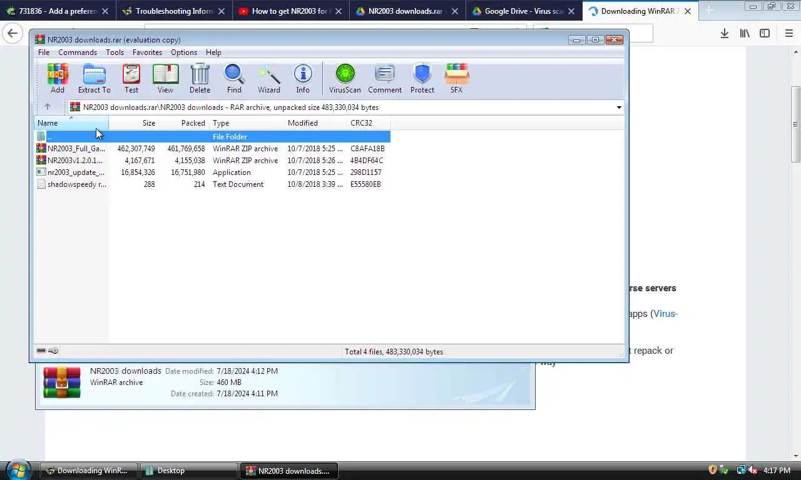801x480 pixels.
Task: Click the key password icon in status bar
Action: [x=53, y=351]
